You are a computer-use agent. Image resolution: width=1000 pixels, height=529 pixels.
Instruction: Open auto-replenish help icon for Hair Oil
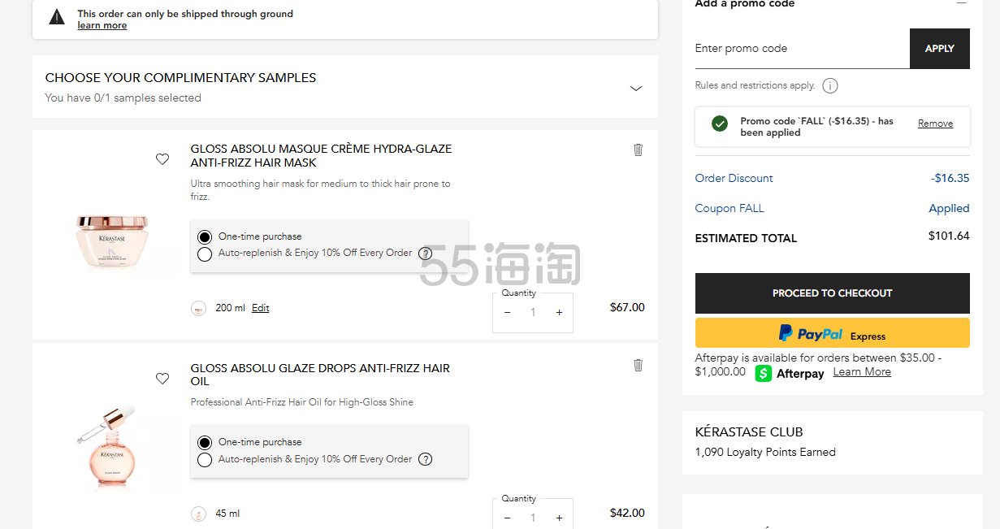pyautogui.click(x=426, y=459)
